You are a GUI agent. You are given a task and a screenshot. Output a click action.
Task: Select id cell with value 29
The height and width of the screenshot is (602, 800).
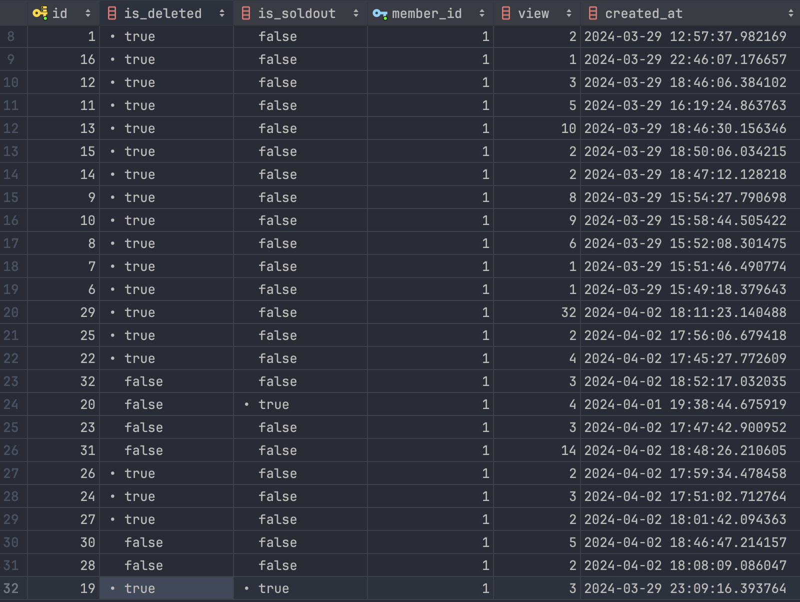pyautogui.click(x=63, y=312)
